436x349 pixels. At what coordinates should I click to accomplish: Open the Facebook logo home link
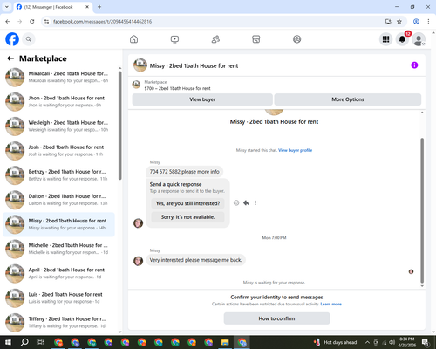[12, 39]
